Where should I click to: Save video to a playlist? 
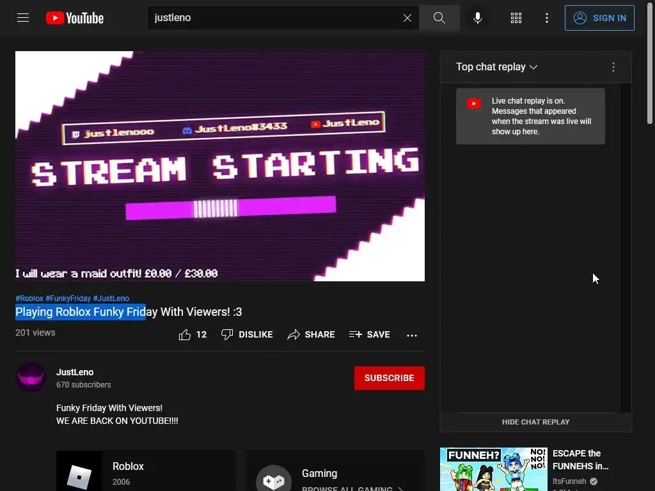(x=370, y=334)
